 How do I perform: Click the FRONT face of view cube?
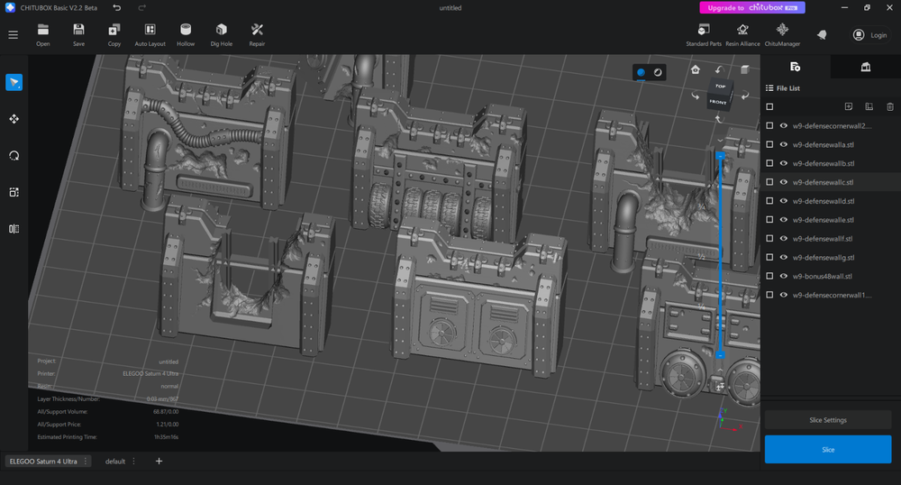tap(718, 102)
